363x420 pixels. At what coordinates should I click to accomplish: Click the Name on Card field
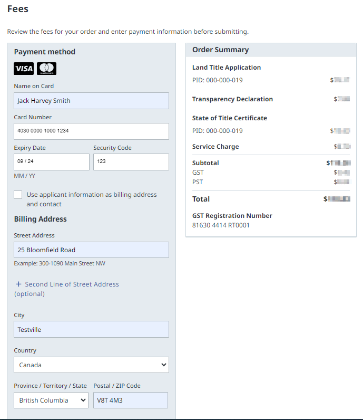91,101
